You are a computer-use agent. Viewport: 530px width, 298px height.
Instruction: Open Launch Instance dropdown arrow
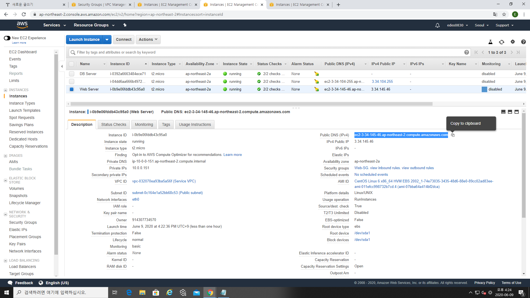coord(107,39)
